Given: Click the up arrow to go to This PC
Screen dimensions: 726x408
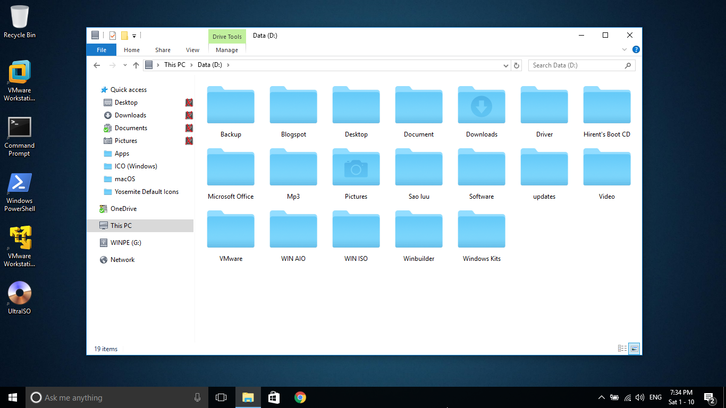Looking at the screenshot, I should click(136, 65).
